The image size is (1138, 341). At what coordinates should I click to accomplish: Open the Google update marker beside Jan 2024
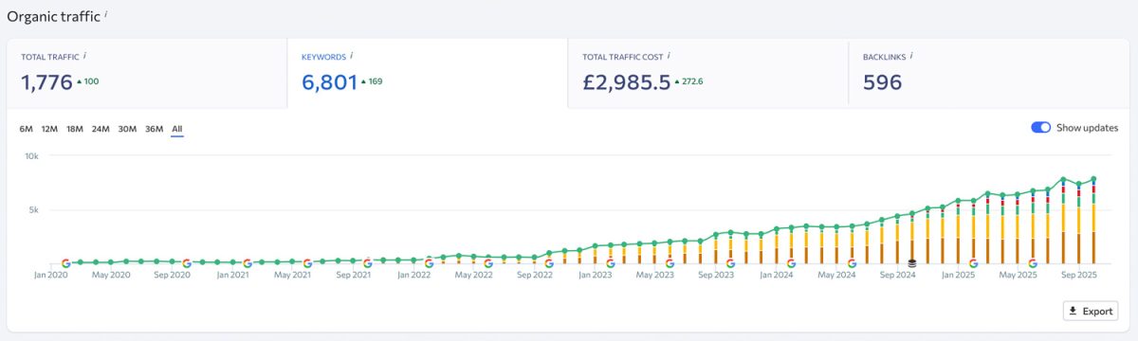click(x=791, y=263)
